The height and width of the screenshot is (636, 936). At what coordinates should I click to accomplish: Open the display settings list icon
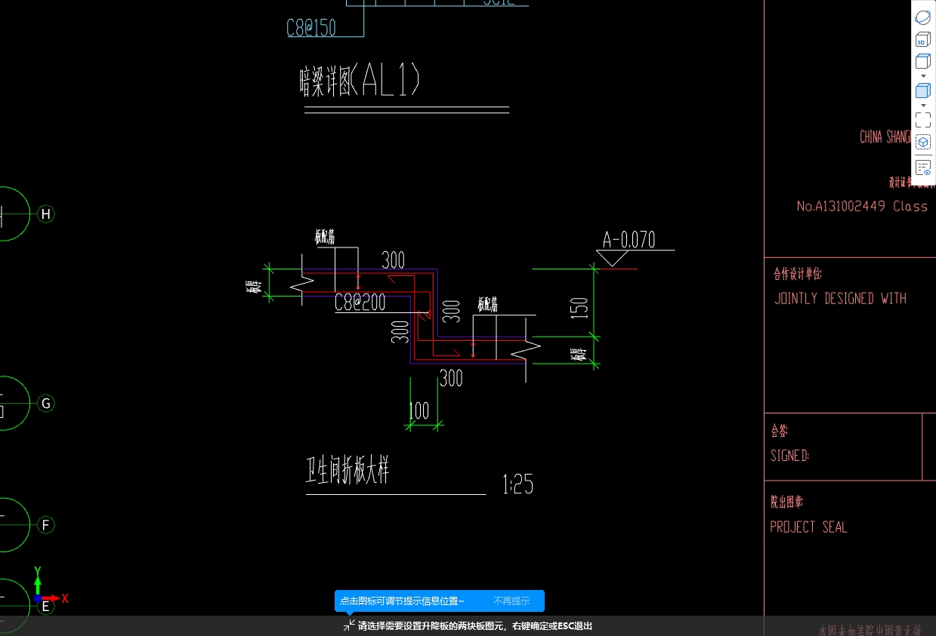pyautogui.click(x=922, y=167)
